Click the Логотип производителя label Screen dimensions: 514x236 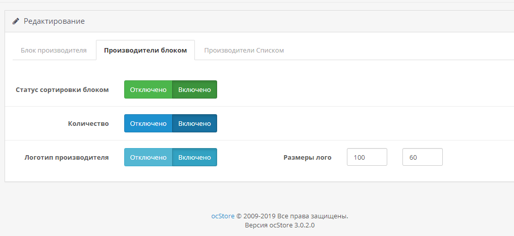[67, 157]
